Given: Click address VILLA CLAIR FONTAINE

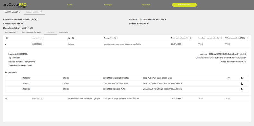Looking at the screenshot, I should pyautogui.click(x=162, y=89).
